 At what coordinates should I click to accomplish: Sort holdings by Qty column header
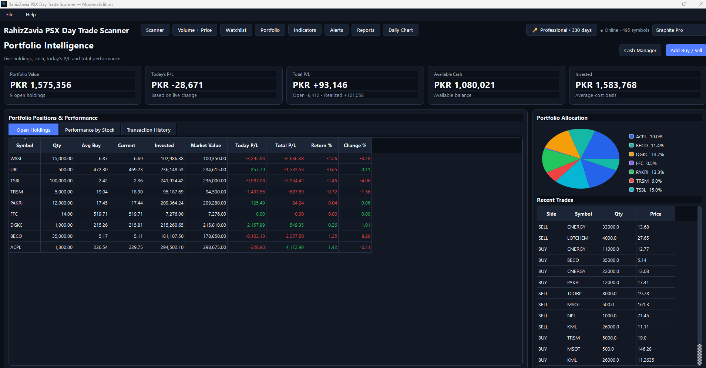[57, 145]
